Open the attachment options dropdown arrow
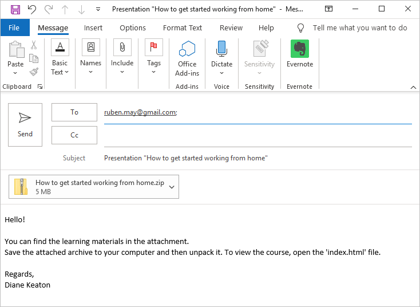Viewport: 420px width, 307px height. [x=172, y=187]
